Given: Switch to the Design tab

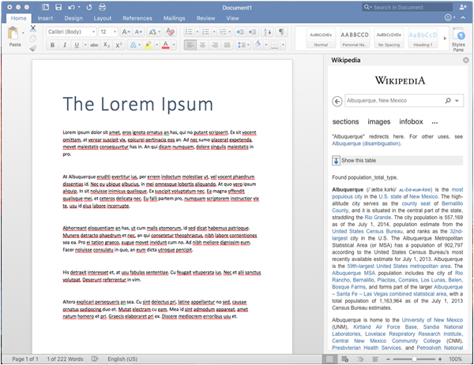Looking at the screenshot, I should (x=73, y=18).
